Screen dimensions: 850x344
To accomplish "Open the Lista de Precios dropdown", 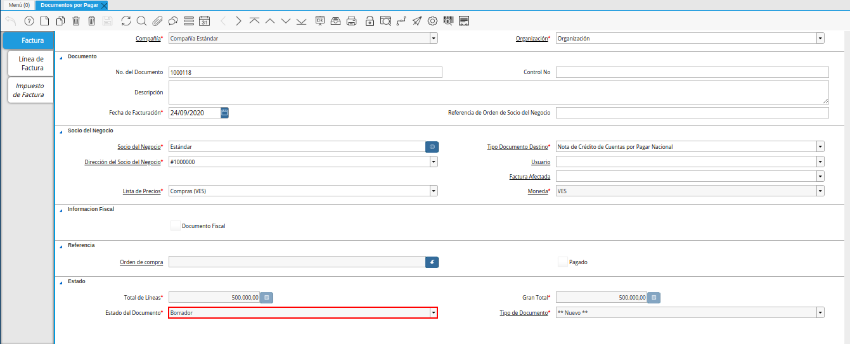I will coord(434,191).
